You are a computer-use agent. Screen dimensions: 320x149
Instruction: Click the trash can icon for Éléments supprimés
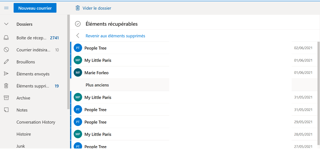[x=6, y=86]
